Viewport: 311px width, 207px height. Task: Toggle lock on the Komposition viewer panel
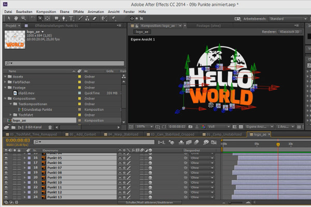137,26
